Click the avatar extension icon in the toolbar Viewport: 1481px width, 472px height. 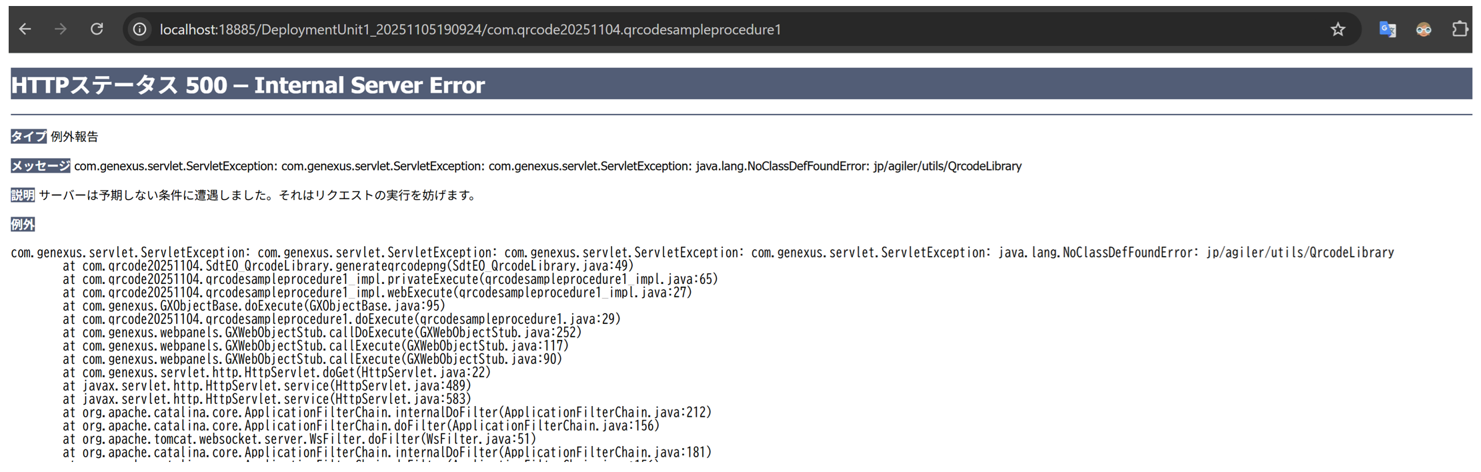click(1424, 29)
